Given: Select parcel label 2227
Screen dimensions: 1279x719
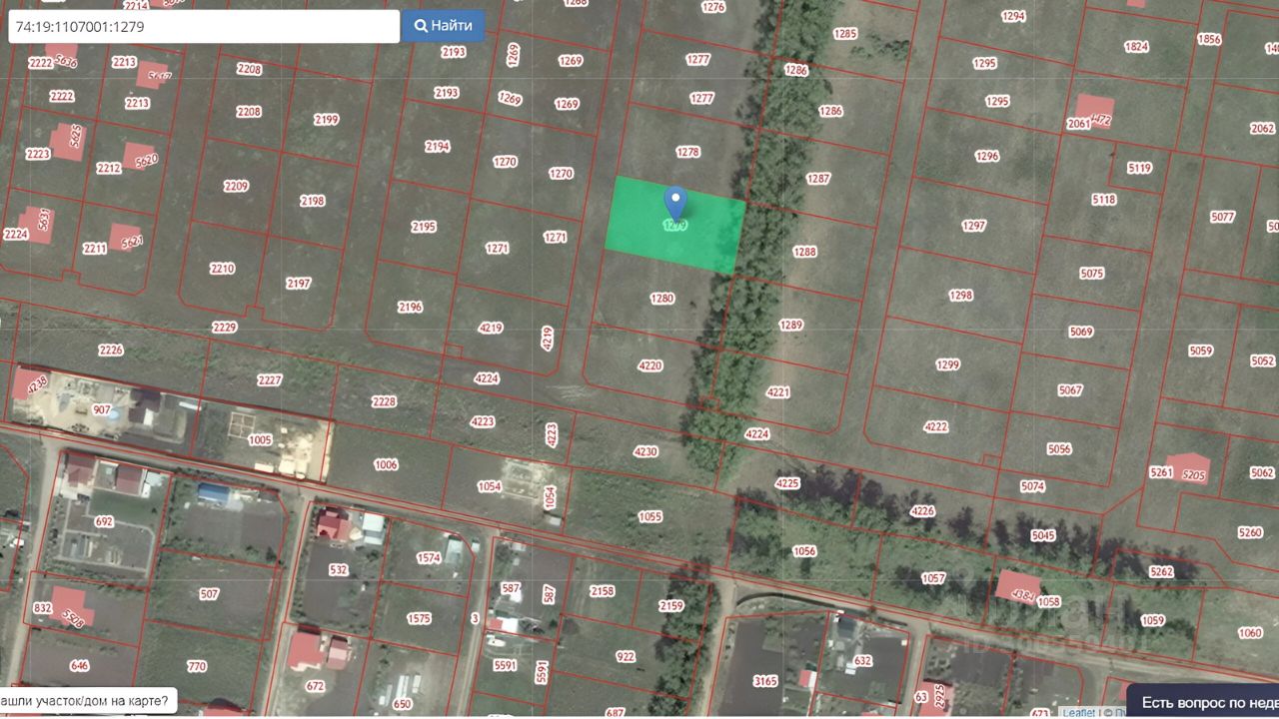Looking at the screenshot, I should coord(270,380).
